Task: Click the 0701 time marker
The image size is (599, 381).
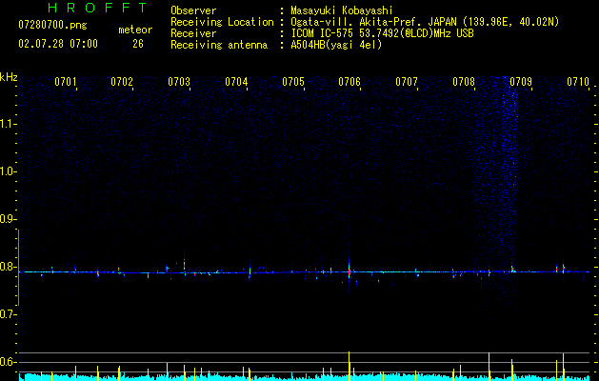Action: [x=66, y=82]
